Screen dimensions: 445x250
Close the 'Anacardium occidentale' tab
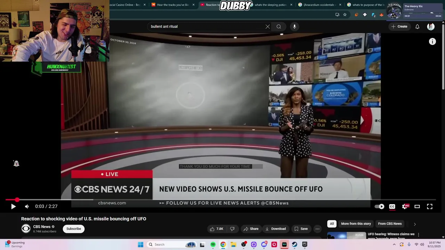(340, 5)
